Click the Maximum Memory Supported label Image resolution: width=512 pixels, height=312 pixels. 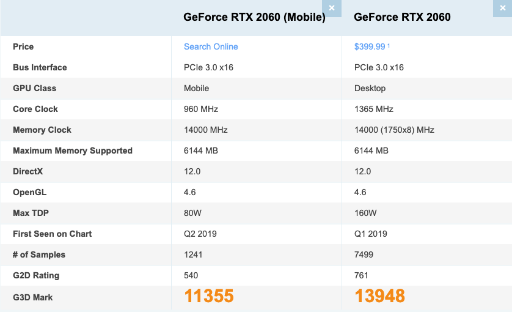(x=73, y=150)
